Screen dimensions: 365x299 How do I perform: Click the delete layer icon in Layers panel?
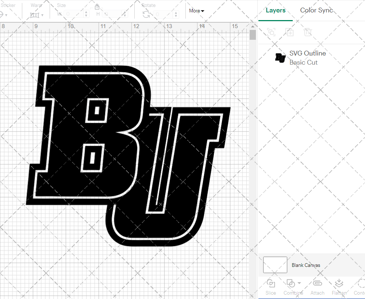(308, 32)
